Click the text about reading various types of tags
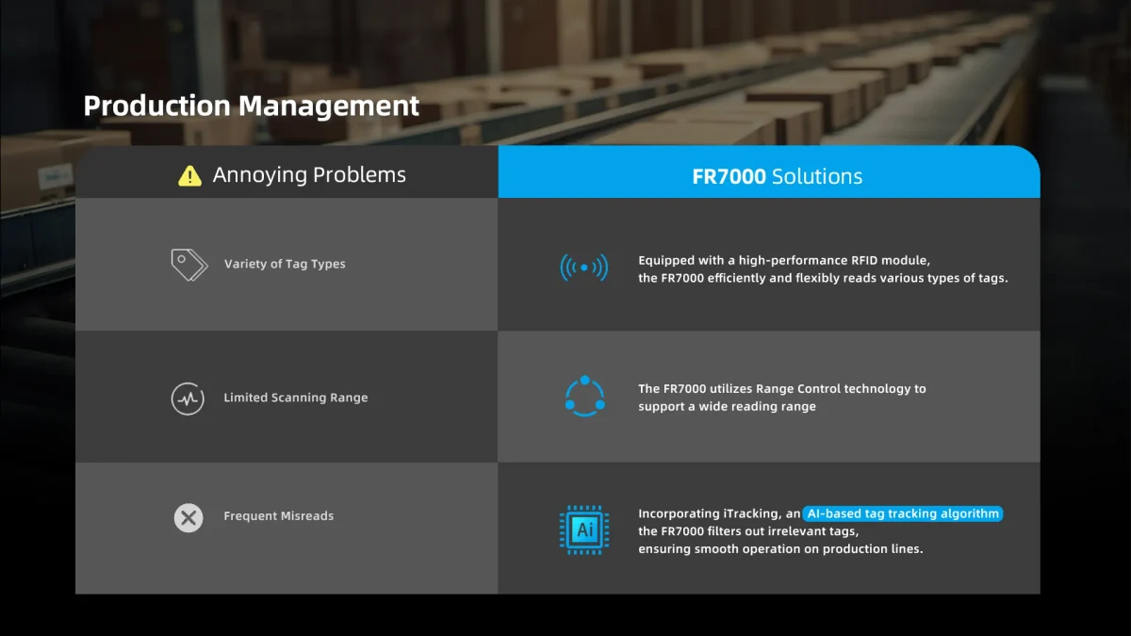This screenshot has width=1131, height=636. pos(823,278)
